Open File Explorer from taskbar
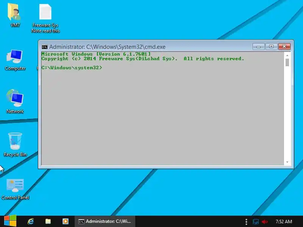303x227 pixels. (48, 221)
